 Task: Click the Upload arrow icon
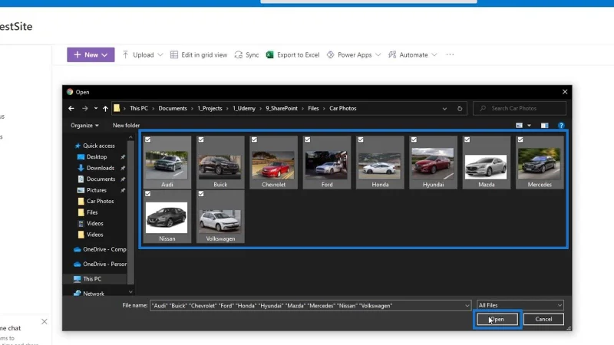click(125, 54)
